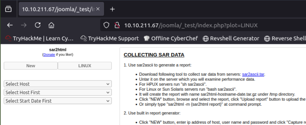Click the reload page icon
The width and height of the screenshot is (306, 125).
click(38, 25)
